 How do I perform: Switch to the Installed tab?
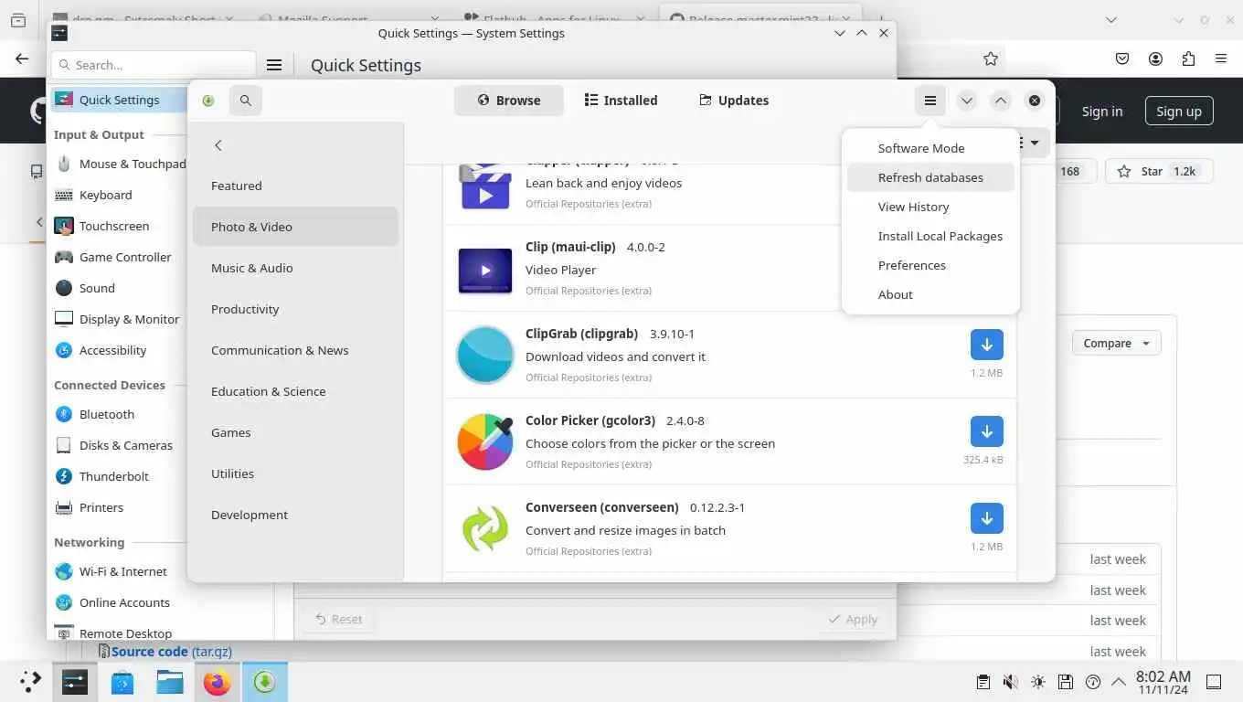(621, 101)
